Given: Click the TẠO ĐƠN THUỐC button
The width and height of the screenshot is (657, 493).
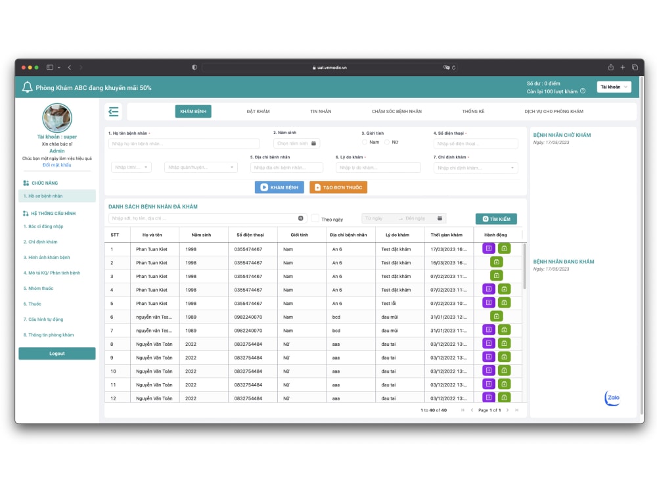Looking at the screenshot, I should (338, 187).
